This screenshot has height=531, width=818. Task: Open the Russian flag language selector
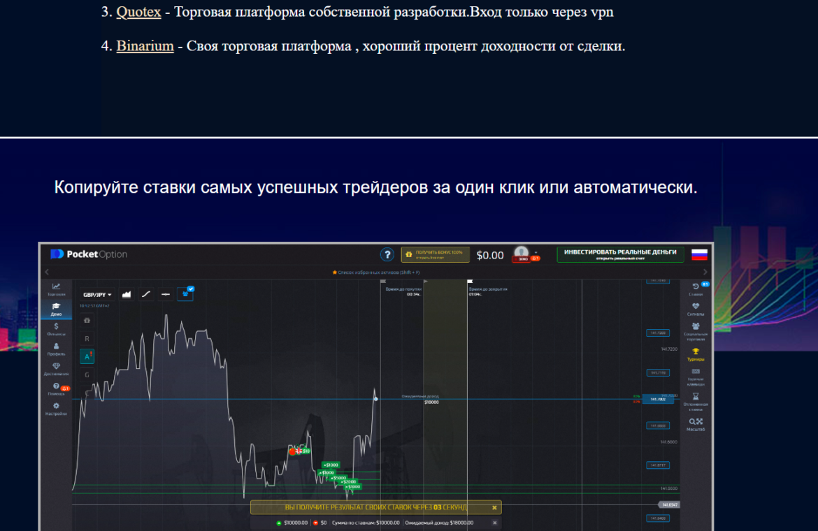tap(699, 254)
